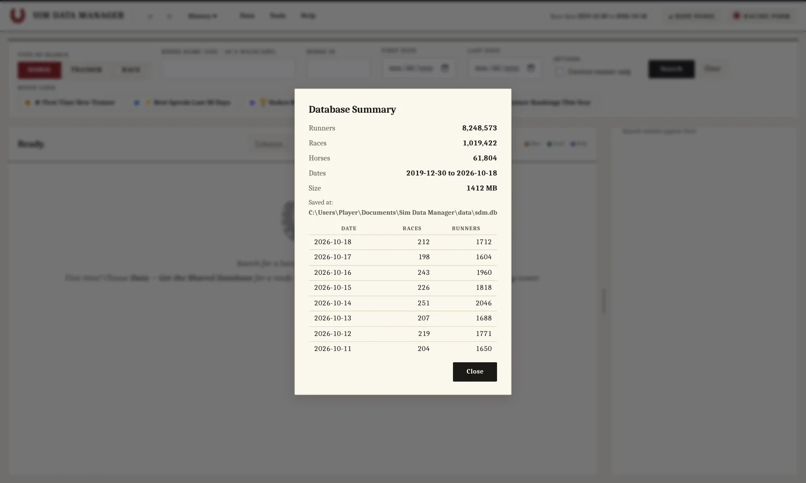806x483 pixels.
Task: Click the black Search button
Action: (x=671, y=69)
